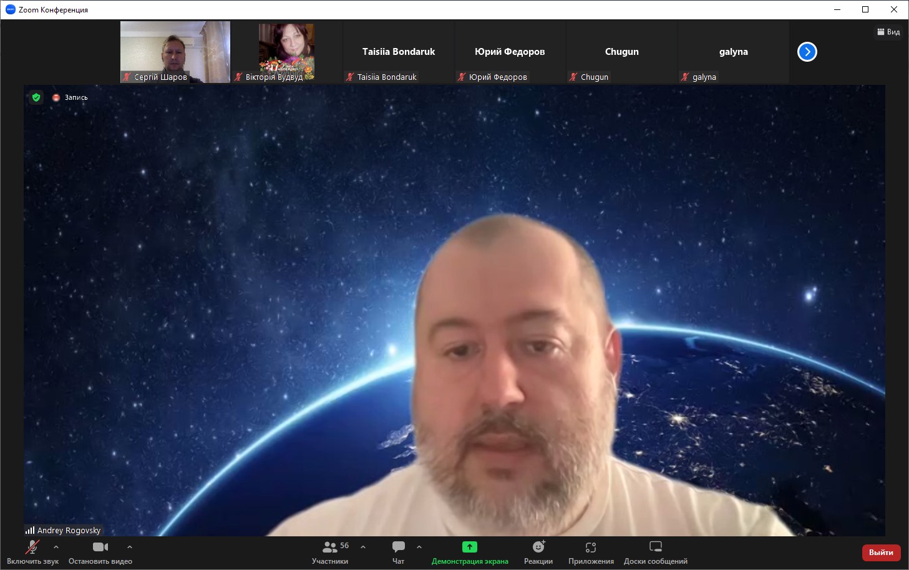909x570 pixels.
Task: Click the muted mic icon on Сергій Шаров
Action: coord(127,77)
